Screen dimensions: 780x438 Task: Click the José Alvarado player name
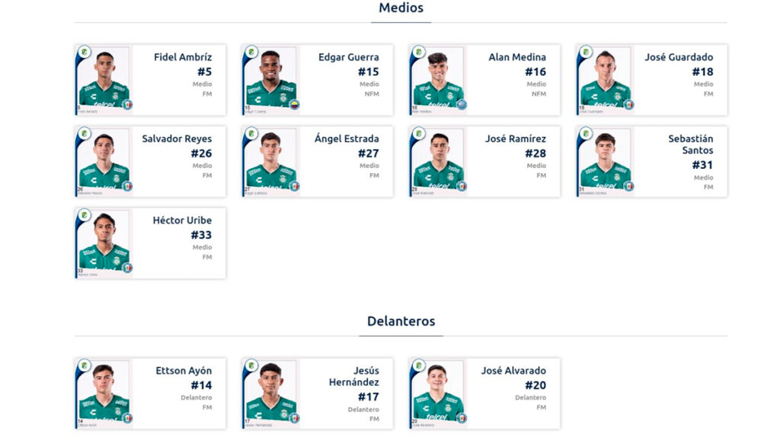tap(513, 371)
